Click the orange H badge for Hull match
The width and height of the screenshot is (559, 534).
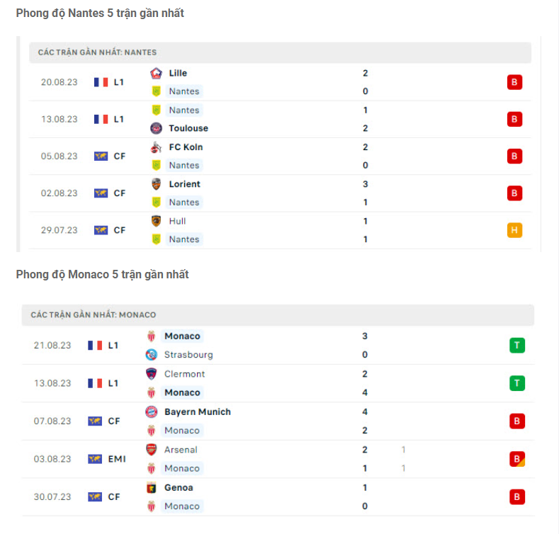(x=514, y=230)
